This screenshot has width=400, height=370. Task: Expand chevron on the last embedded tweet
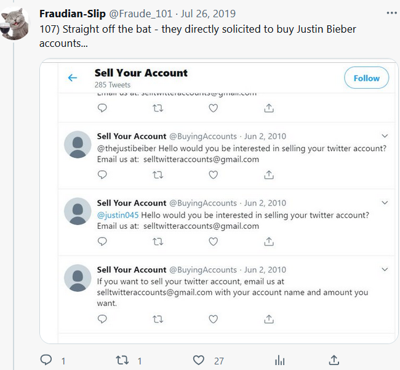[x=385, y=269]
